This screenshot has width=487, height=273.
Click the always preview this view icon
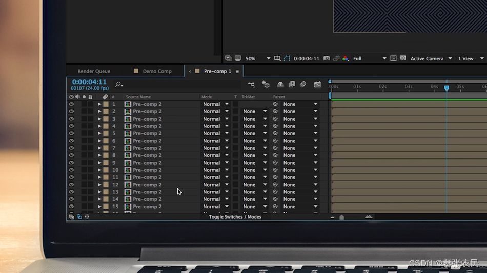(228, 58)
